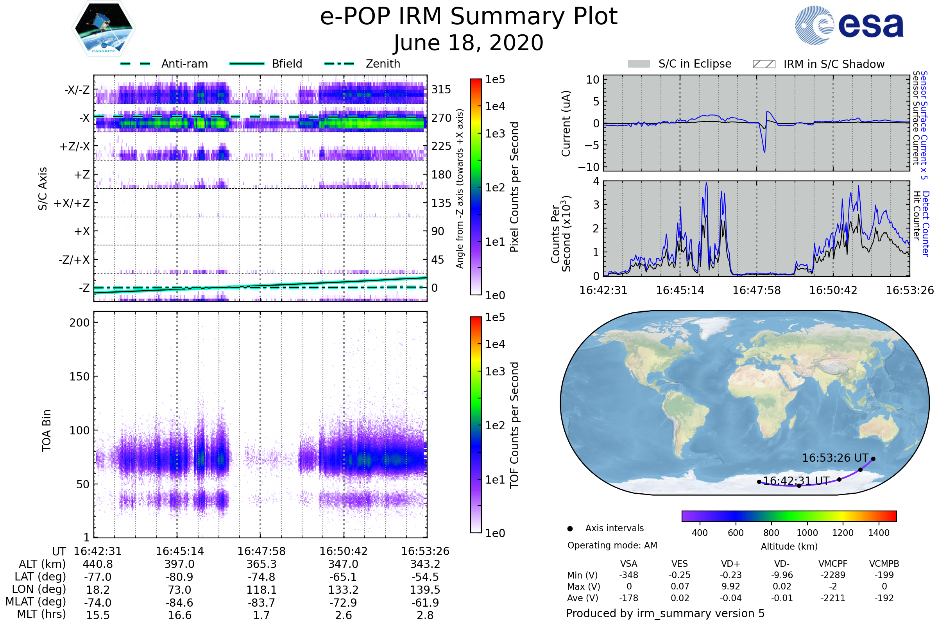Click the e-POP IRM Summary Plot title
The image size is (938, 625).
[x=469, y=17]
